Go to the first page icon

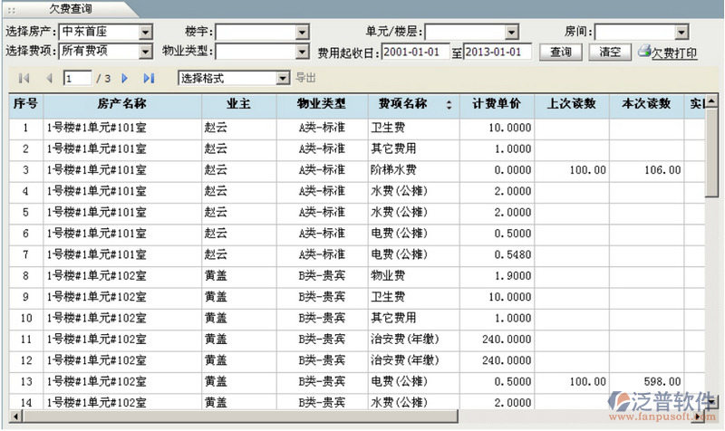click(x=24, y=79)
